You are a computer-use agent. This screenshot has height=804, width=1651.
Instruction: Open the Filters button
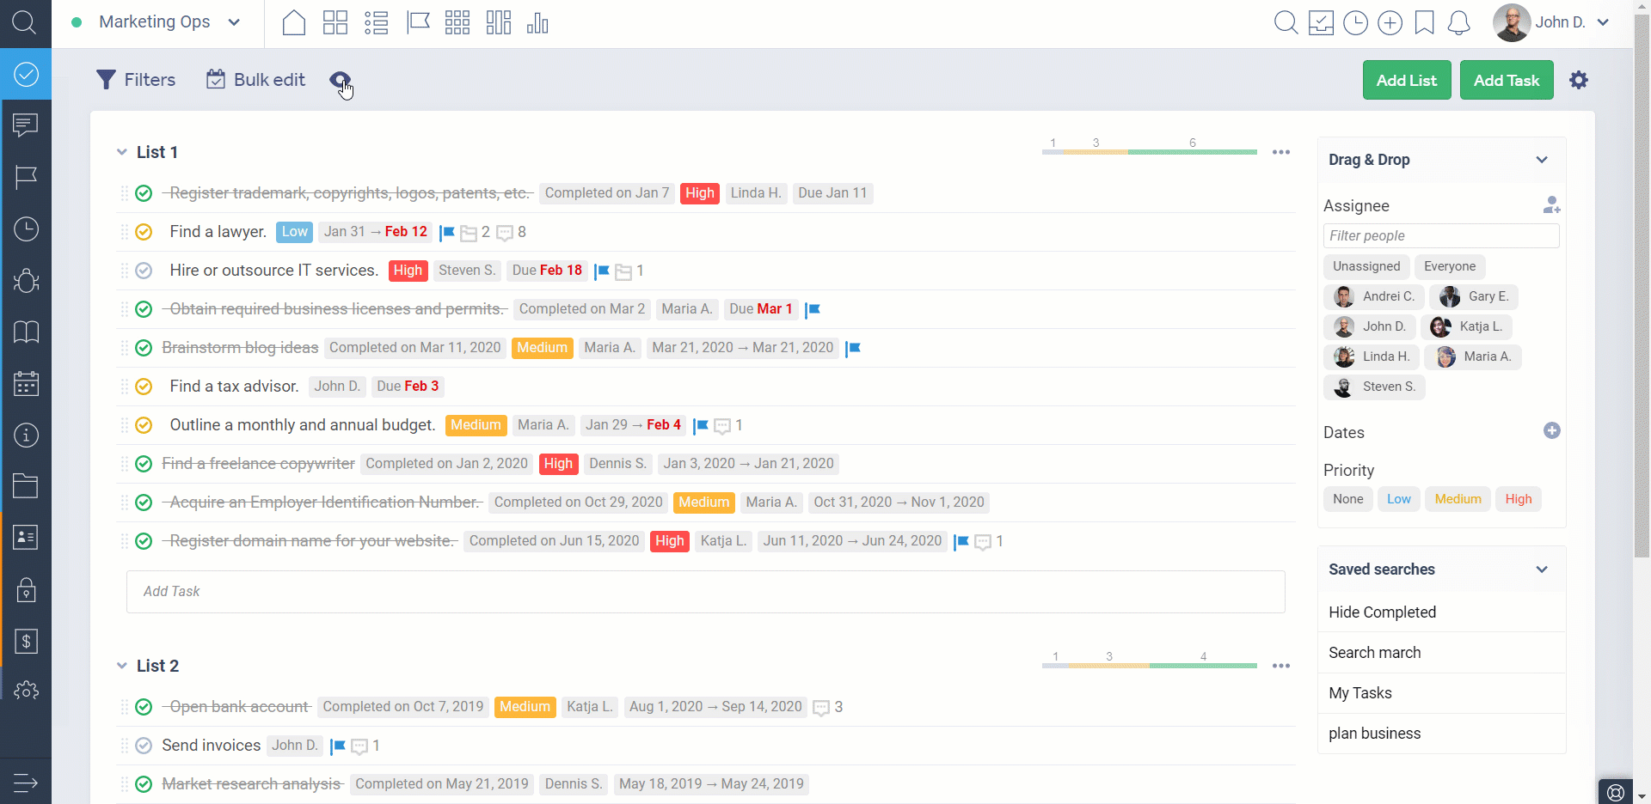136,80
